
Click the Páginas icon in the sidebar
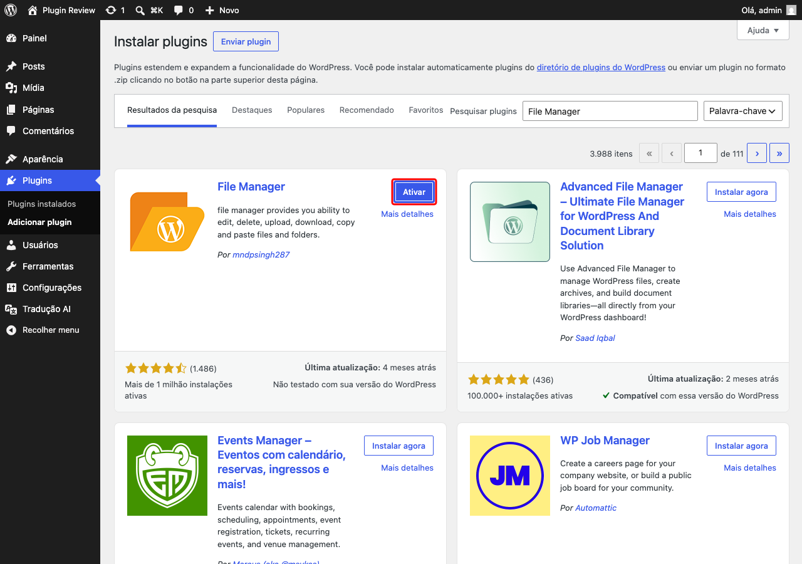[11, 110]
